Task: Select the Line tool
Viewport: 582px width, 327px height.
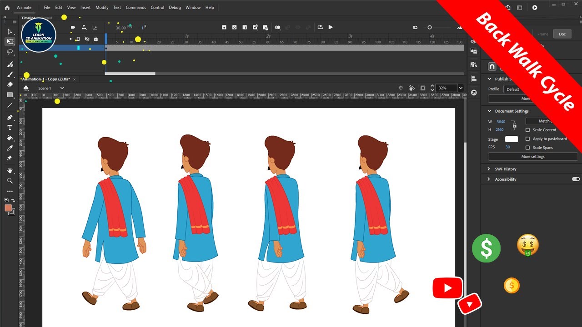Action: point(10,105)
